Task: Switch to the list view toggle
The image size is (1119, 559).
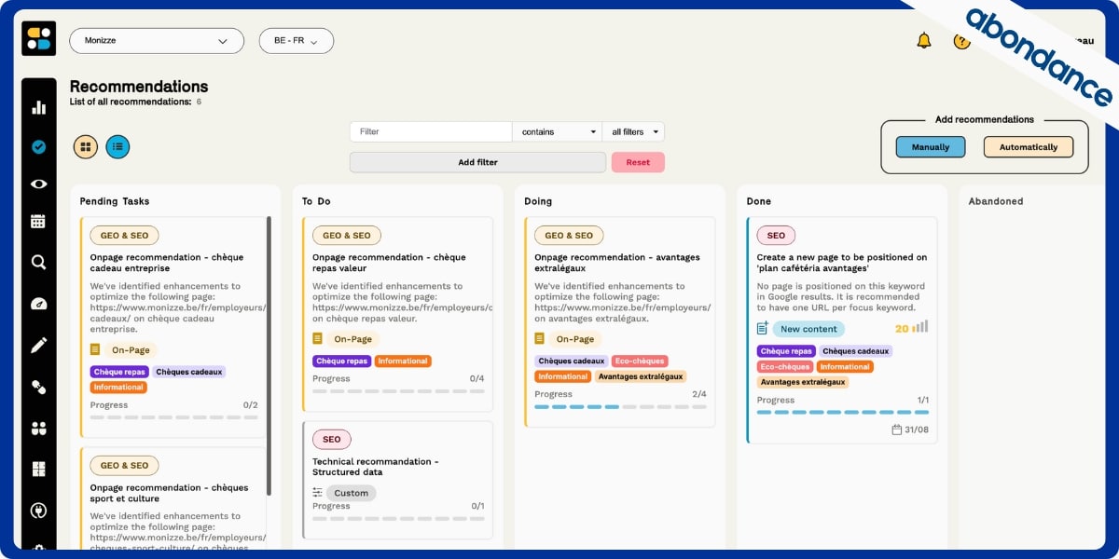Action: click(117, 146)
